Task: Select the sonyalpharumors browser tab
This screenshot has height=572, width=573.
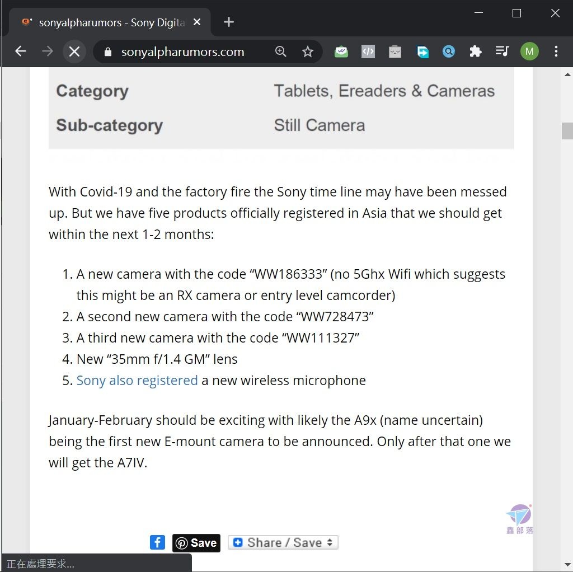Action: pos(109,22)
